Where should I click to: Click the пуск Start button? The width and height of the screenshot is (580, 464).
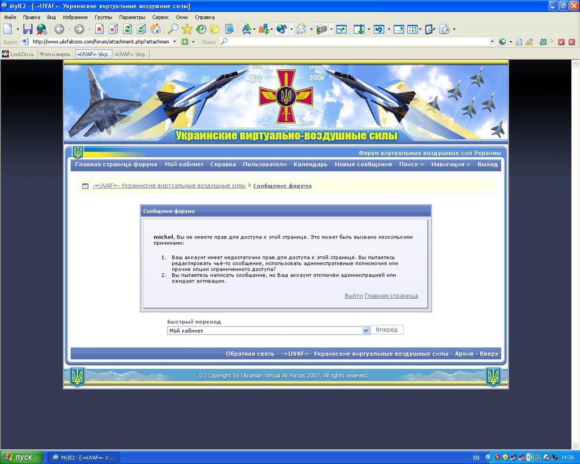click(x=21, y=458)
